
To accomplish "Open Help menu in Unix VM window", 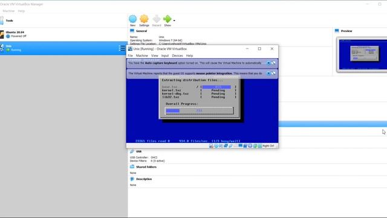I will coord(189,56).
